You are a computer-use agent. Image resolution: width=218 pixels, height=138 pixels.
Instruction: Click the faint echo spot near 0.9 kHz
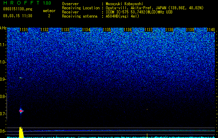21,78
